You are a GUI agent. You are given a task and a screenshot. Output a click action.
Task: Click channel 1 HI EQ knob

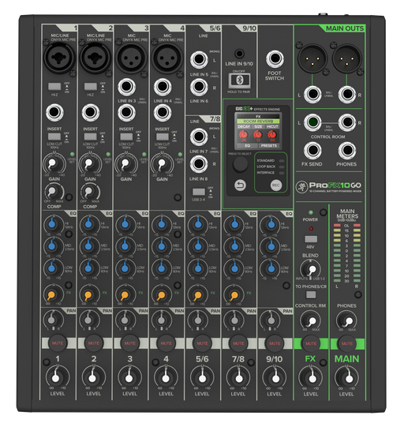click(x=53, y=224)
